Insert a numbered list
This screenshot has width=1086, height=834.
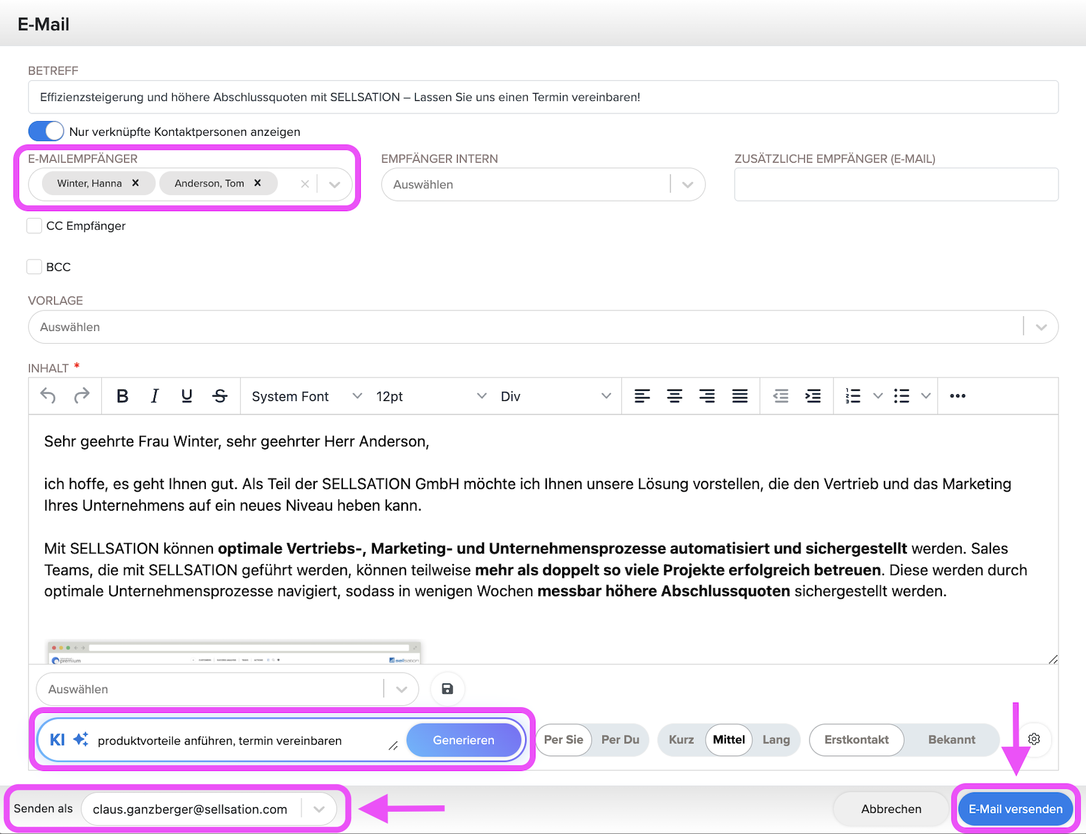click(x=853, y=396)
